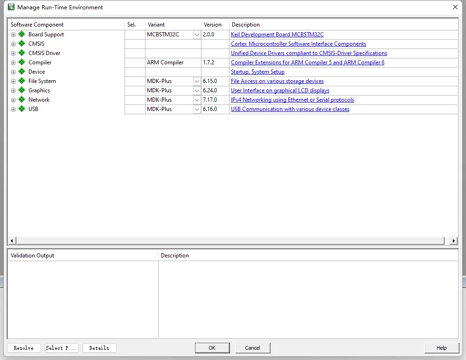Click the CMSIS Driver green diamond icon
Screen dimensions: 466x360
(22, 53)
